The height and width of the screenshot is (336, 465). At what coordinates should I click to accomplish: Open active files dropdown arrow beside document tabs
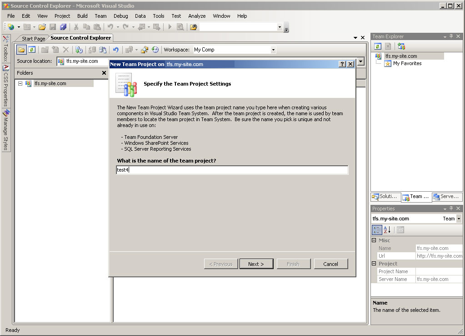coord(355,38)
